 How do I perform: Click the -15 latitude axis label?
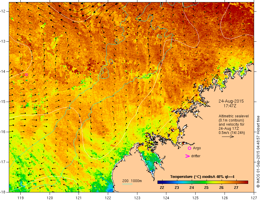click(x=3, y=102)
